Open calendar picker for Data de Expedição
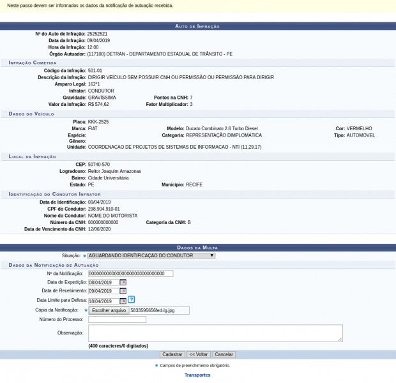396x383 pixels. coord(123,282)
